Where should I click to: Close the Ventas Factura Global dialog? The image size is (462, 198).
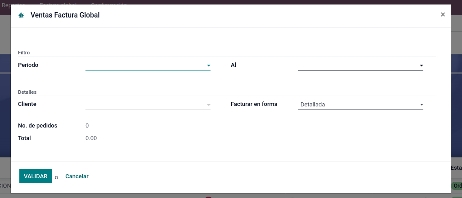(x=443, y=14)
